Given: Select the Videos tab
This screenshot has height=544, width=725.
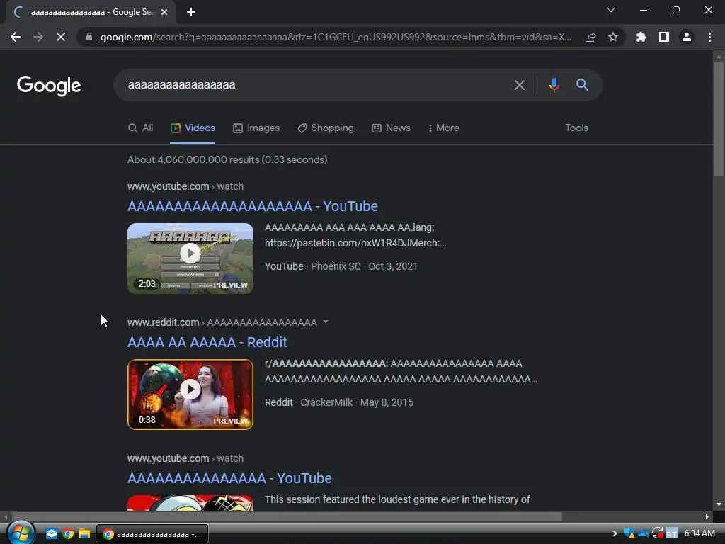Looking at the screenshot, I should coord(193,128).
